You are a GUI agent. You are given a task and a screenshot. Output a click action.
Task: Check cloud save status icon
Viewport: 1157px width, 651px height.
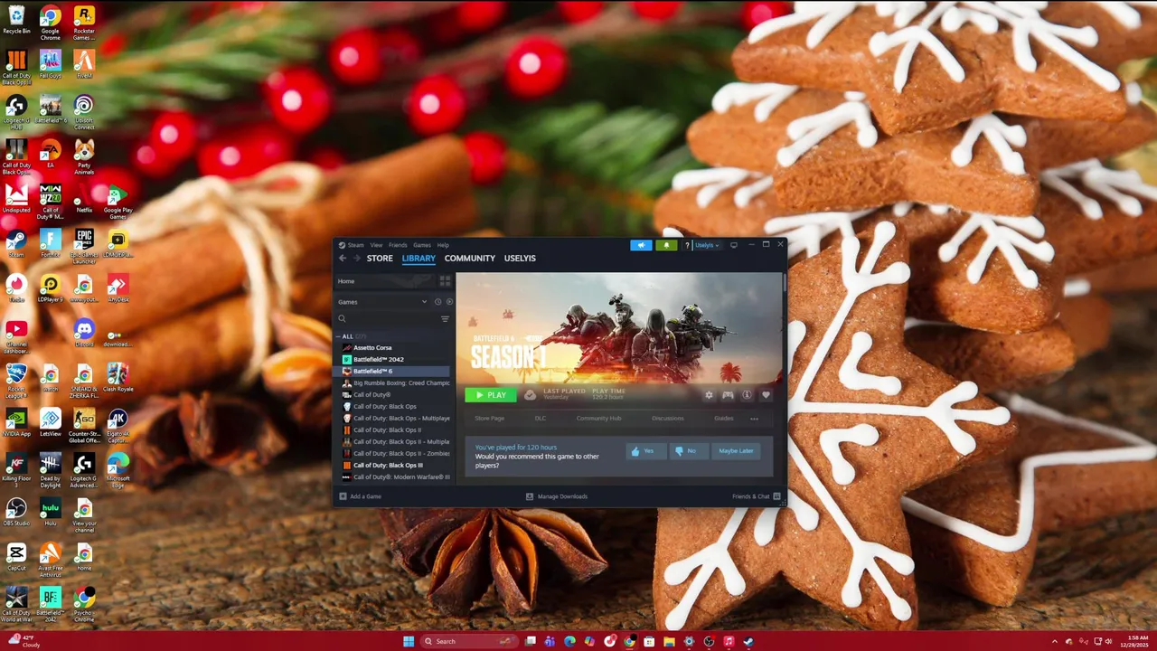click(x=530, y=395)
